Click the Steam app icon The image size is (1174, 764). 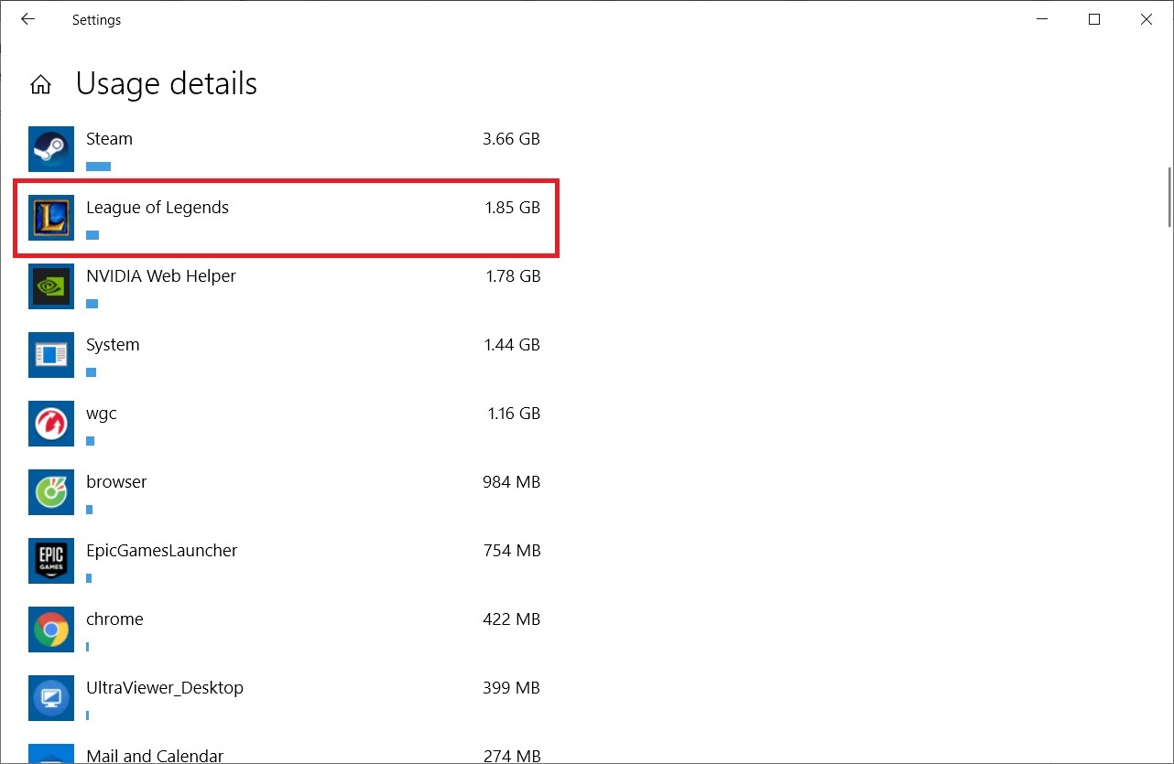click(x=51, y=149)
